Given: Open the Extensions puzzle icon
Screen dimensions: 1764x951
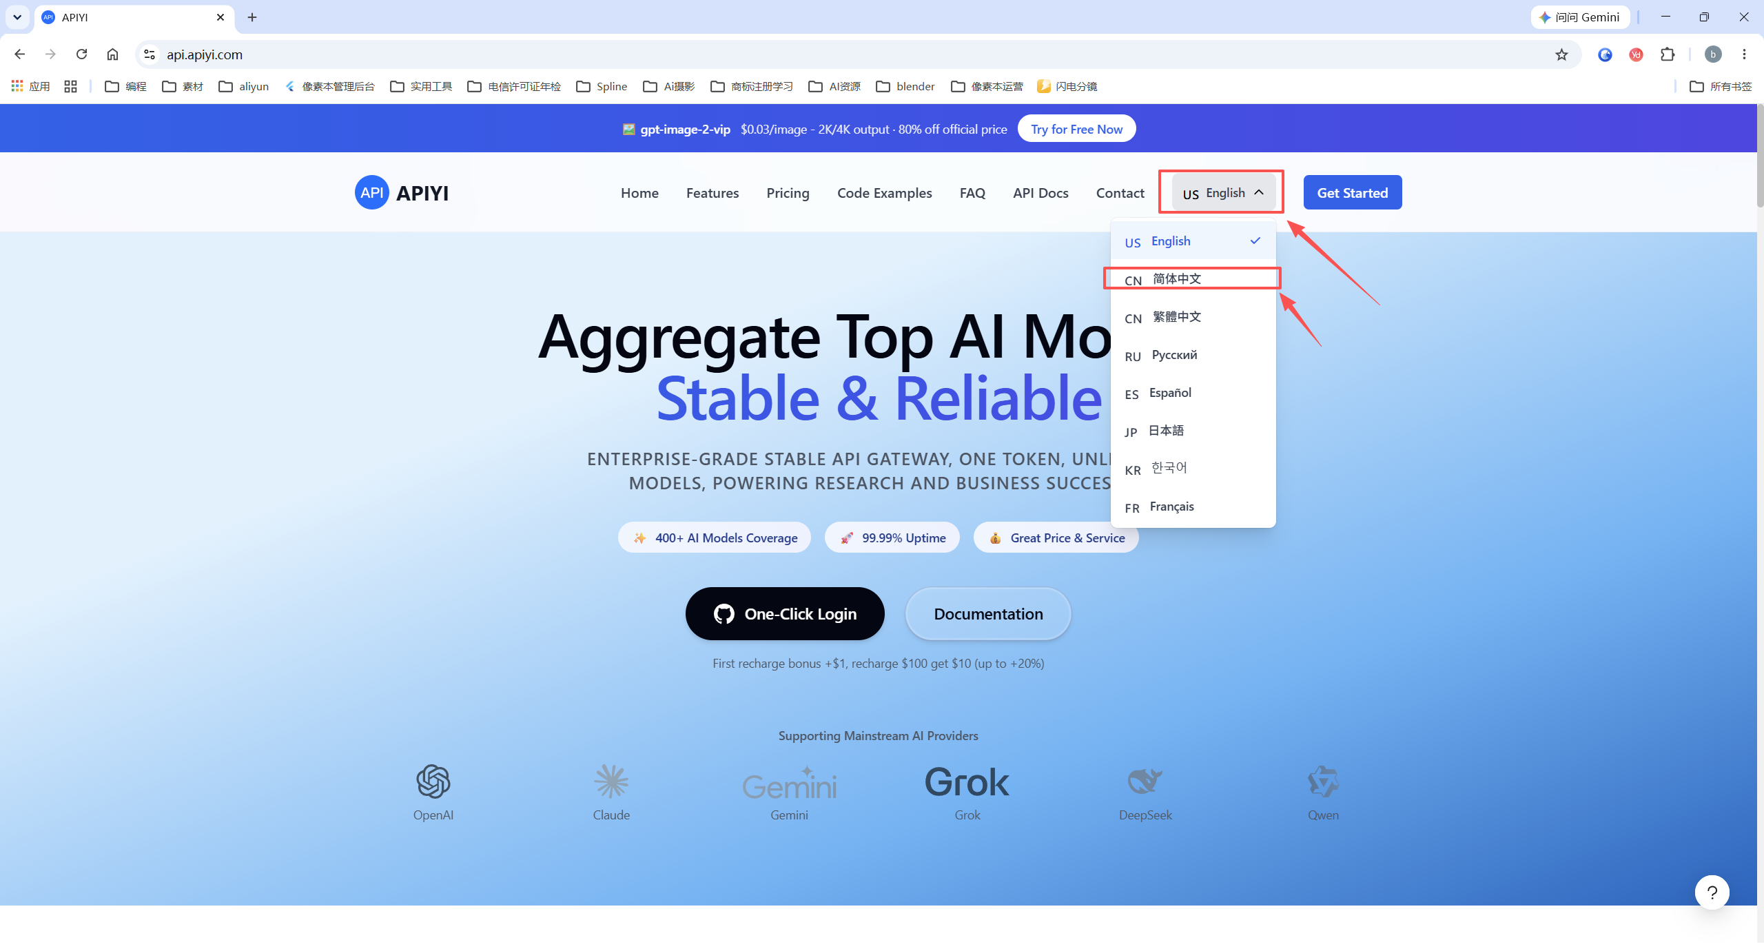Looking at the screenshot, I should click(x=1668, y=54).
